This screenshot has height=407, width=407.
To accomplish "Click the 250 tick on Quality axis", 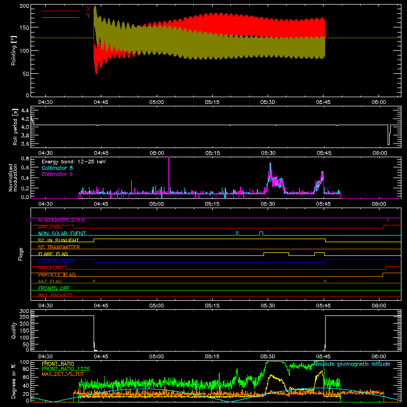I will (24, 316).
